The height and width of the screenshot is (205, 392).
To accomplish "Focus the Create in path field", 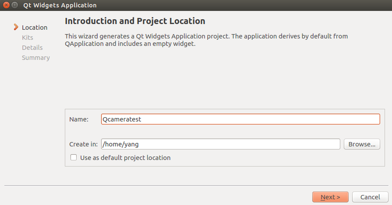I will click(220, 144).
